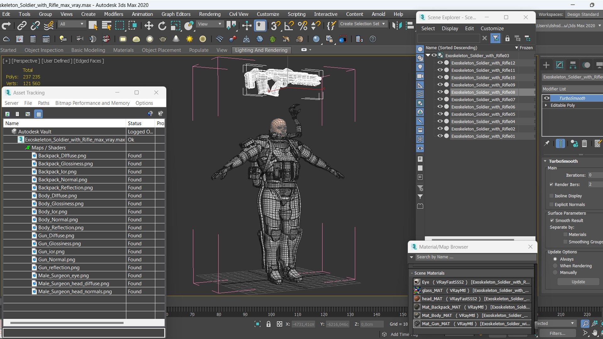Screen dimensions: 603x339
Task: Click the Filters... button
Action: tap(557, 333)
